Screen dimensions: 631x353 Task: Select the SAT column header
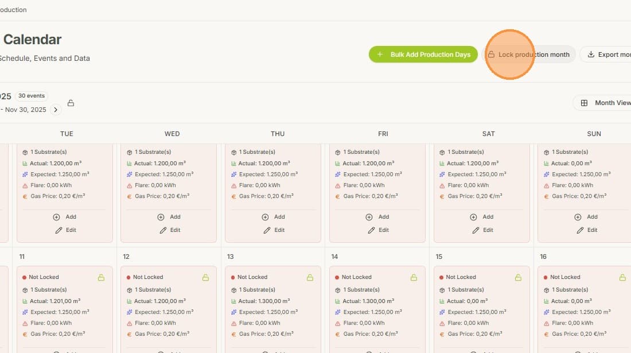(x=489, y=134)
